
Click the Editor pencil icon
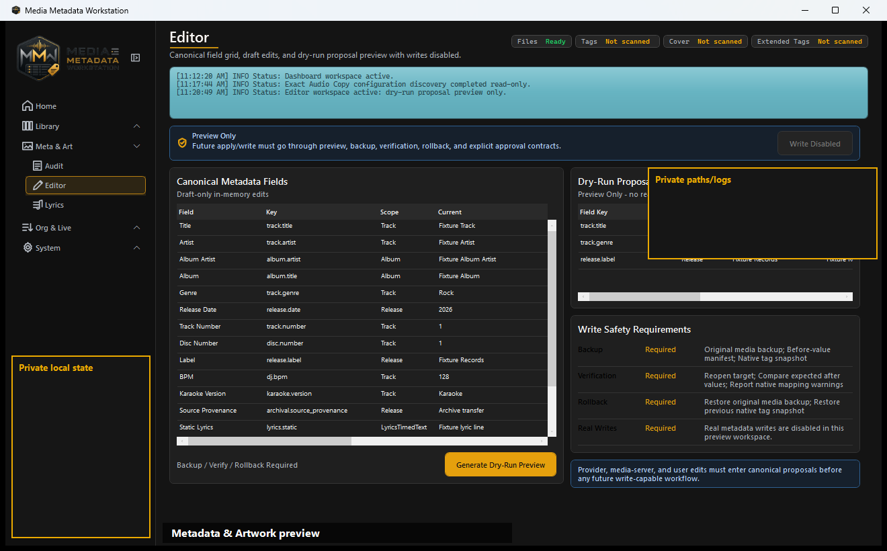38,185
